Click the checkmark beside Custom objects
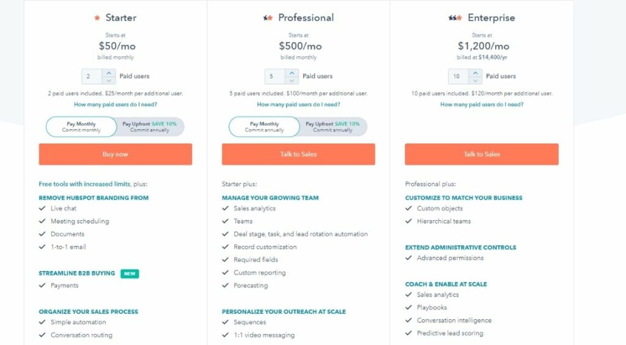Screen dimensions: 626x345 tap(408, 208)
